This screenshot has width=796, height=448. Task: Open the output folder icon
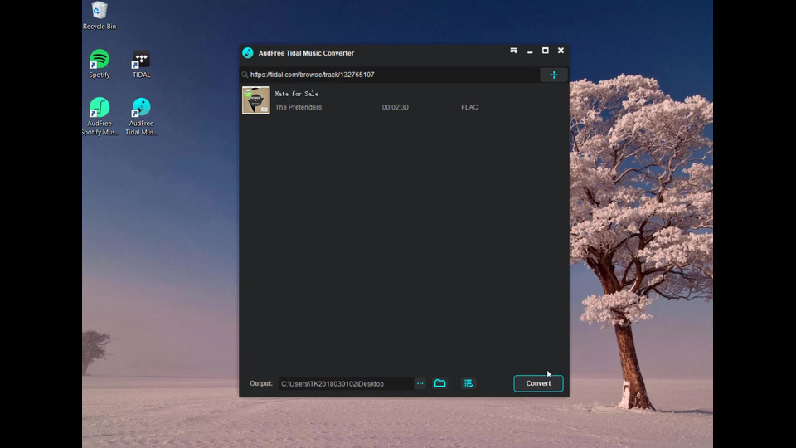tap(440, 383)
